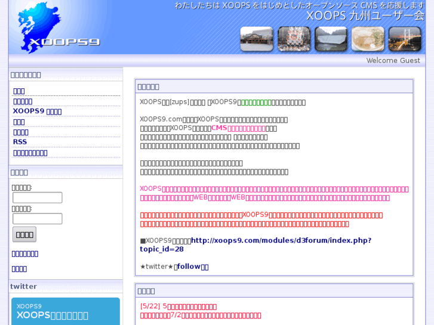
Task: Open the night bridge header thumbnail
Action: tap(405, 39)
